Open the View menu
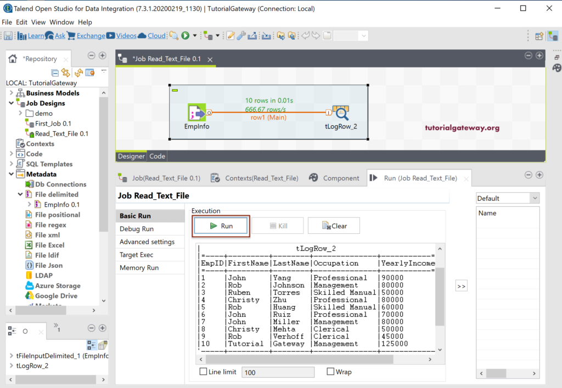562x388 pixels. click(x=38, y=22)
